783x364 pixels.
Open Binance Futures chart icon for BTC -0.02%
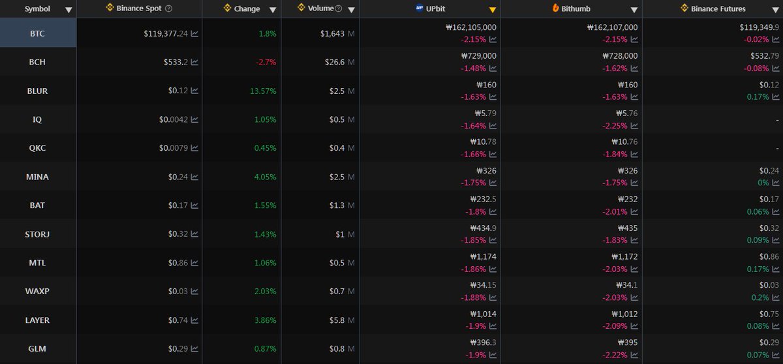click(x=775, y=40)
